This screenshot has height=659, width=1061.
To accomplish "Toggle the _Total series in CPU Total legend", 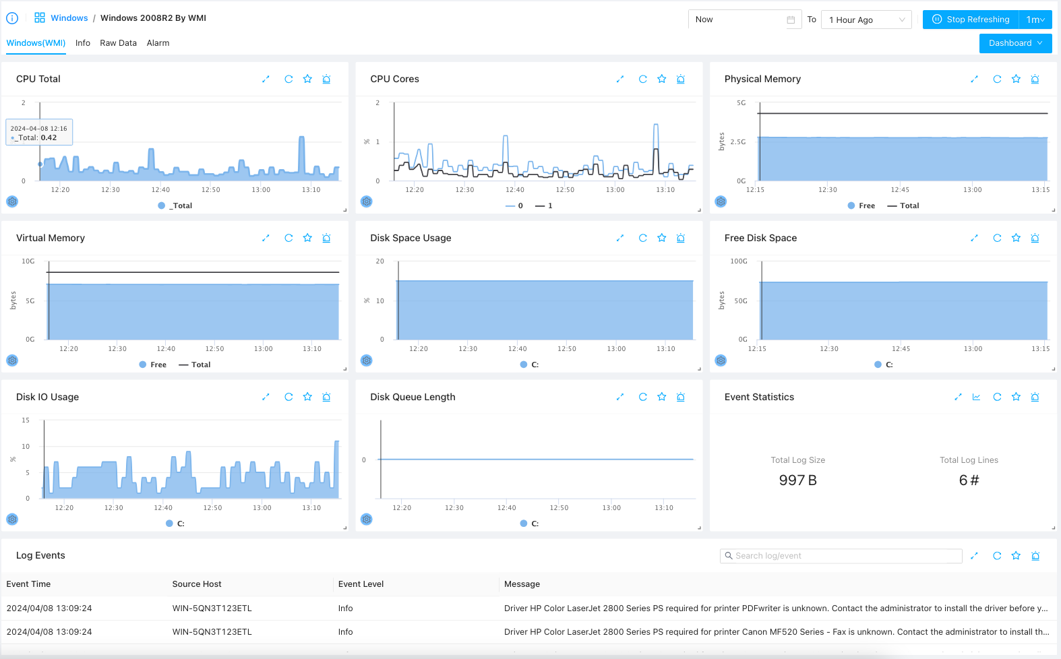I will (x=175, y=206).
